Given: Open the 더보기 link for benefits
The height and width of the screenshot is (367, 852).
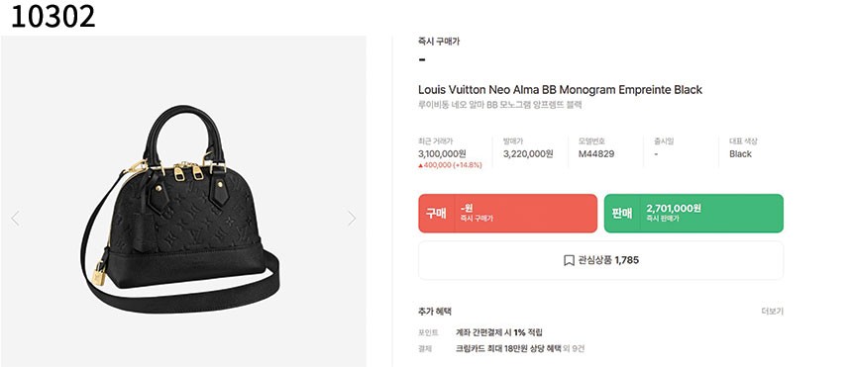Looking at the screenshot, I should tap(772, 312).
